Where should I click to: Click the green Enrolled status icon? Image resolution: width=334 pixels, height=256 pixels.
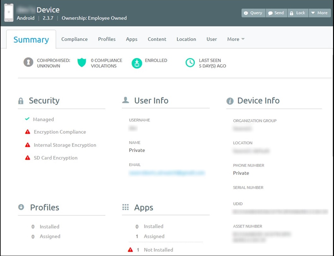tap(136, 63)
